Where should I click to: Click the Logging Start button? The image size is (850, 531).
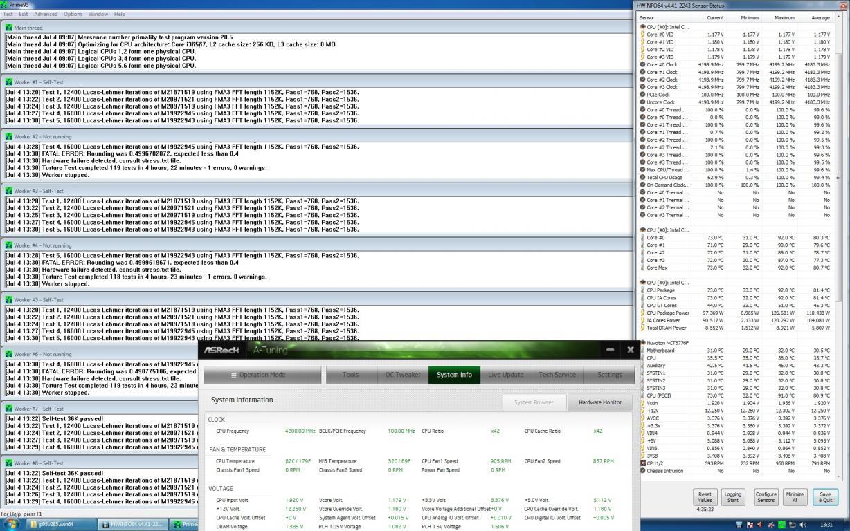coord(733,497)
